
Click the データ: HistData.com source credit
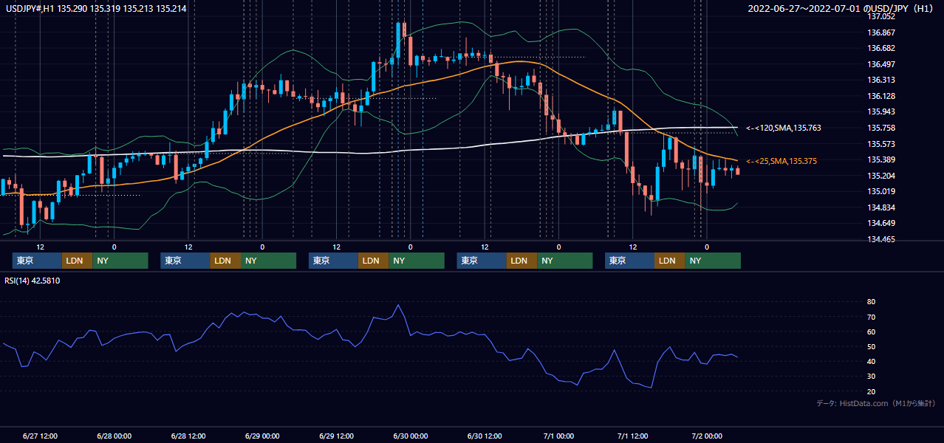[x=875, y=403]
